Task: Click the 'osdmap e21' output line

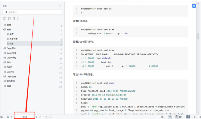Action: click(x=107, y=34)
